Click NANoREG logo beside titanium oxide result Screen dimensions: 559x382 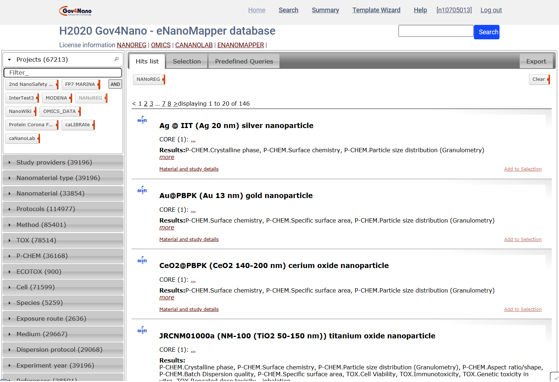142,330
